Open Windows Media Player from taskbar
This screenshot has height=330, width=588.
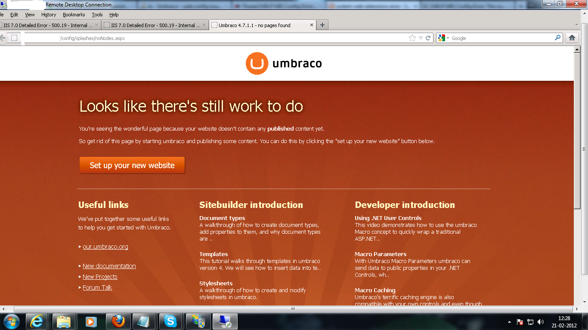(x=90, y=321)
